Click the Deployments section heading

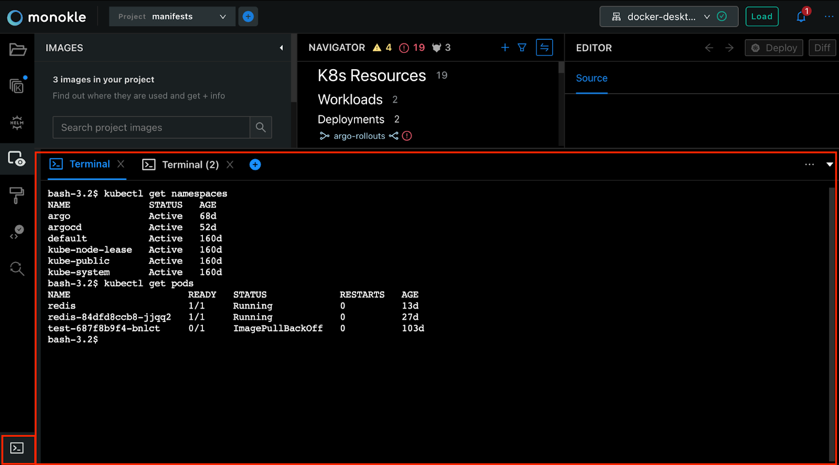pyautogui.click(x=351, y=119)
